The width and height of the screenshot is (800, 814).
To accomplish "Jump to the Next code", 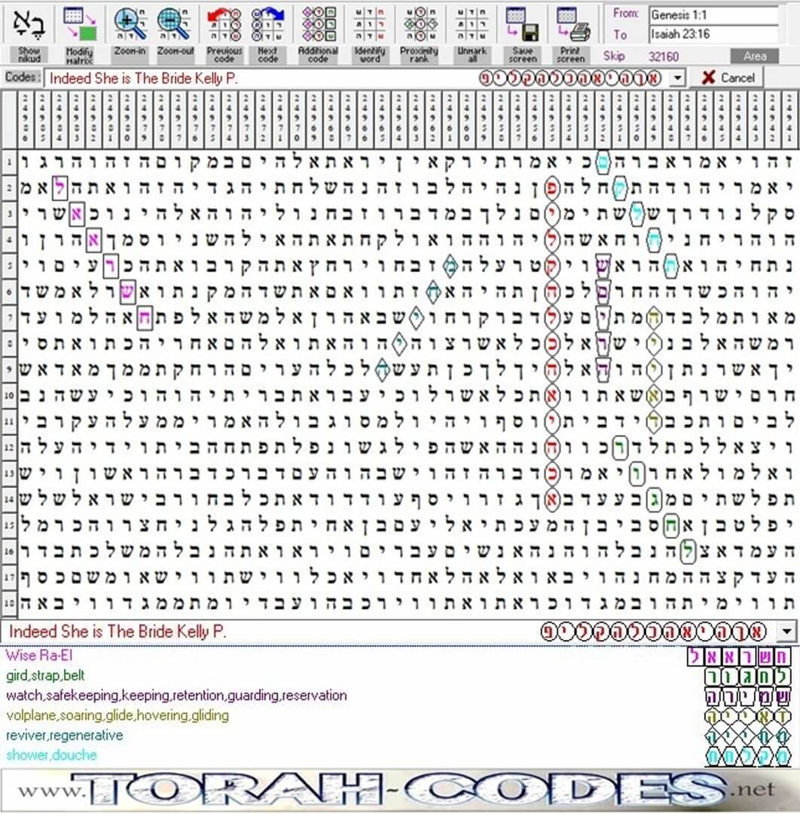I will pyautogui.click(x=267, y=25).
